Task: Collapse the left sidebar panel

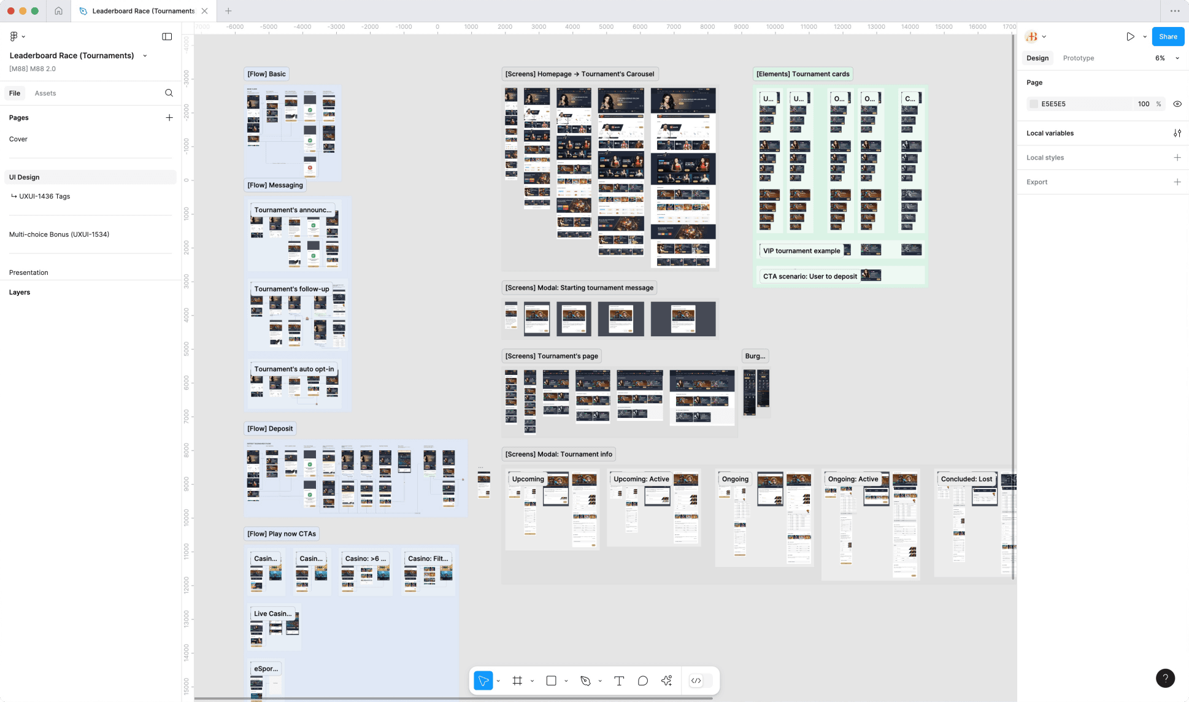Action: 167,37
